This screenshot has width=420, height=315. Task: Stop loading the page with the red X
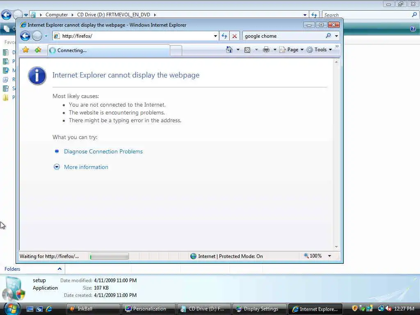234,36
